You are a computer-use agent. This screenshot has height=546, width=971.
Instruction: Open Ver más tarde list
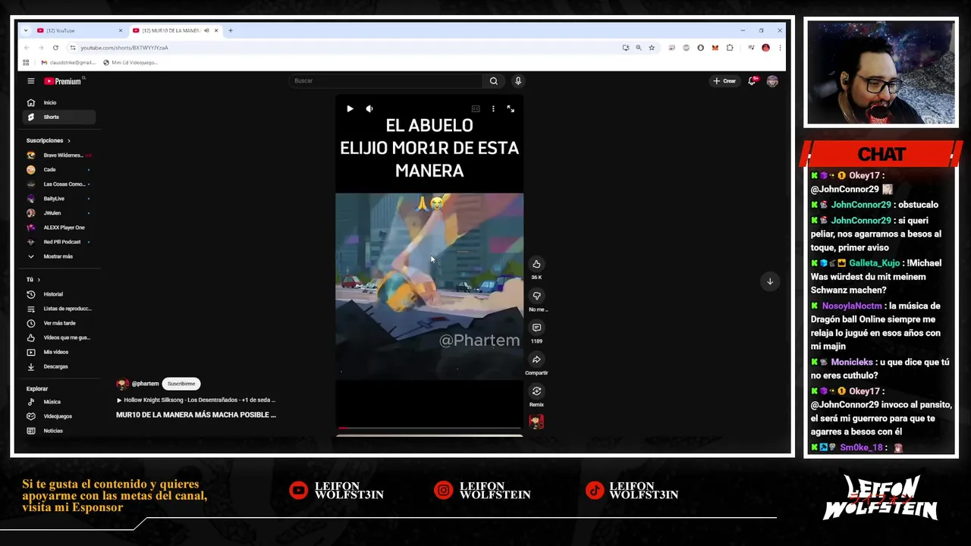[x=59, y=323]
